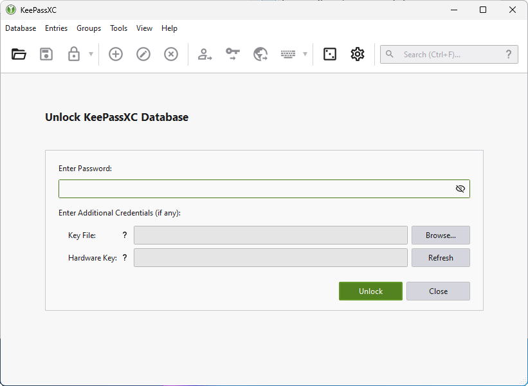Edit the selected entry

pyautogui.click(x=143, y=54)
